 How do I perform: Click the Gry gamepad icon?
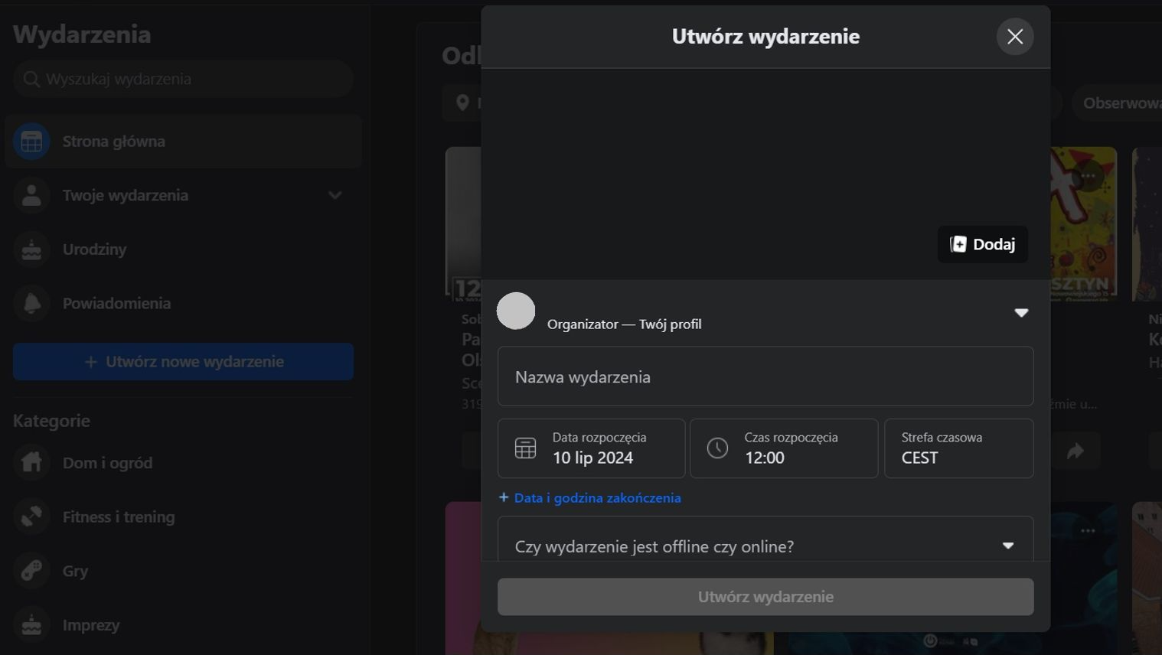(31, 571)
